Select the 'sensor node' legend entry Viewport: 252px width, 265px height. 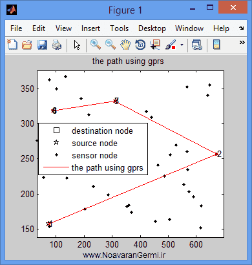[x=94, y=155]
